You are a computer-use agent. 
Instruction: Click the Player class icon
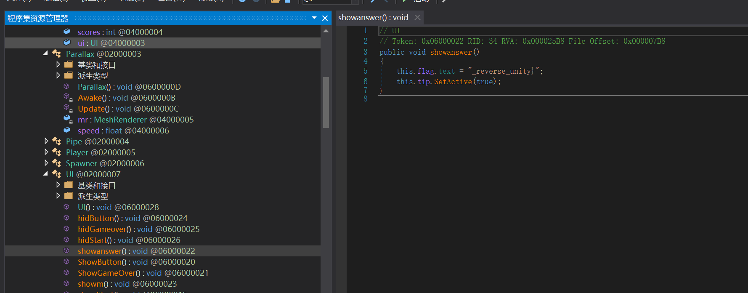pyautogui.click(x=57, y=152)
